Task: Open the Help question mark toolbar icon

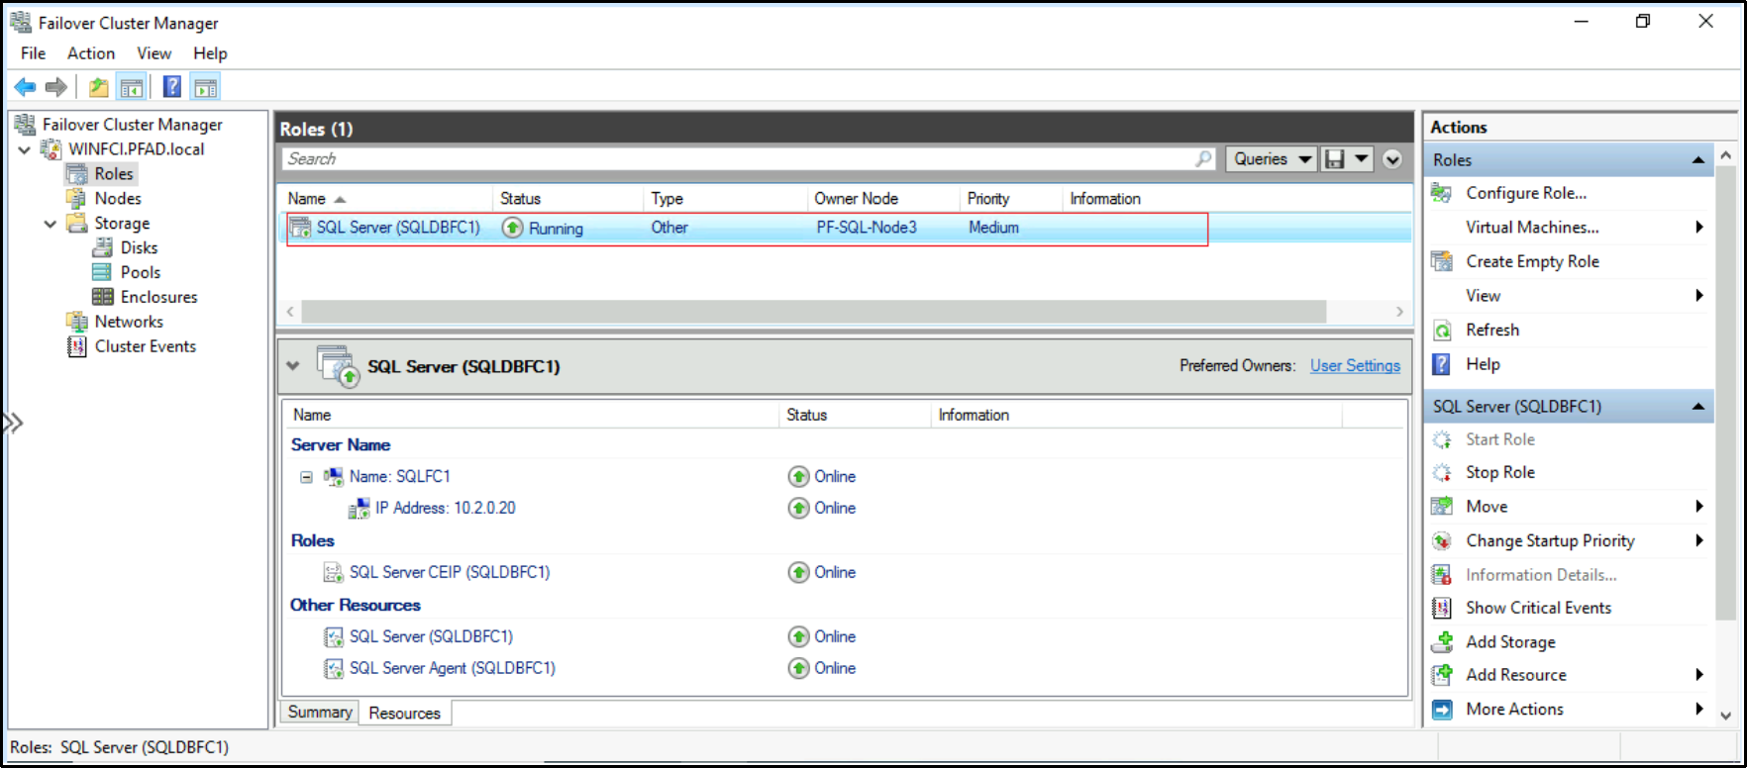Action: (x=172, y=87)
